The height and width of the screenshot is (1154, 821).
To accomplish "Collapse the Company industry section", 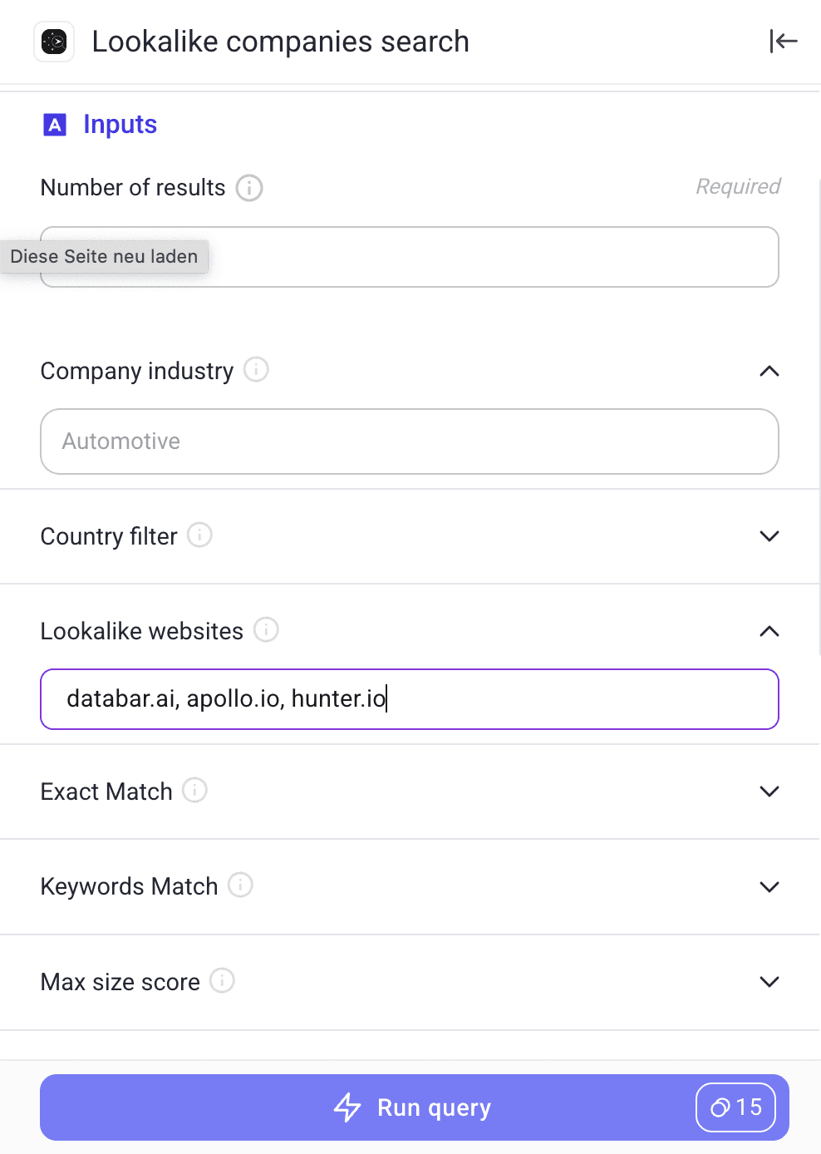I will coord(769,371).
